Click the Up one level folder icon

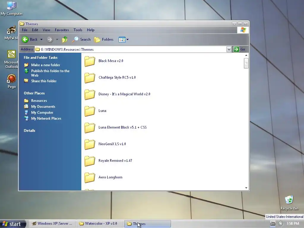[x=65, y=39]
